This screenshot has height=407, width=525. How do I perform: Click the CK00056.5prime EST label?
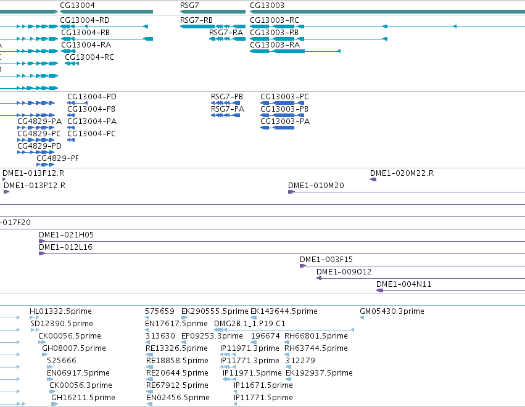(70, 336)
